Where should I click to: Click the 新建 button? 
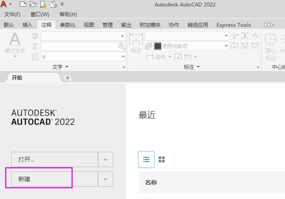pyautogui.click(x=55, y=179)
